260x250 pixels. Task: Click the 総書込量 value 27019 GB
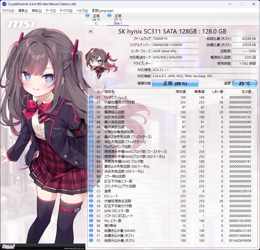click(245, 45)
